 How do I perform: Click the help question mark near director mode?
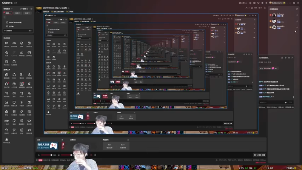coord(27,9)
